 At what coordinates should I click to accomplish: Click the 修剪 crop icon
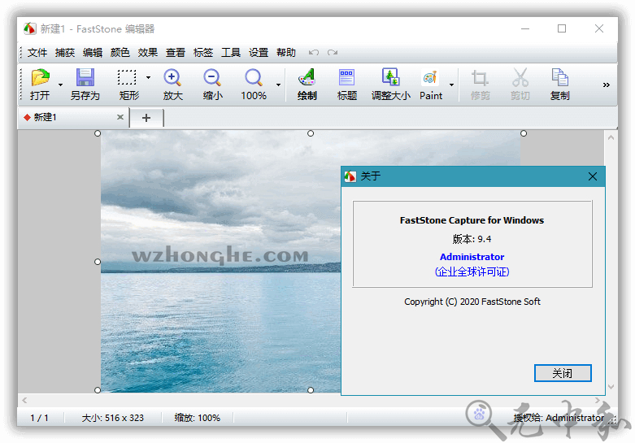(481, 85)
